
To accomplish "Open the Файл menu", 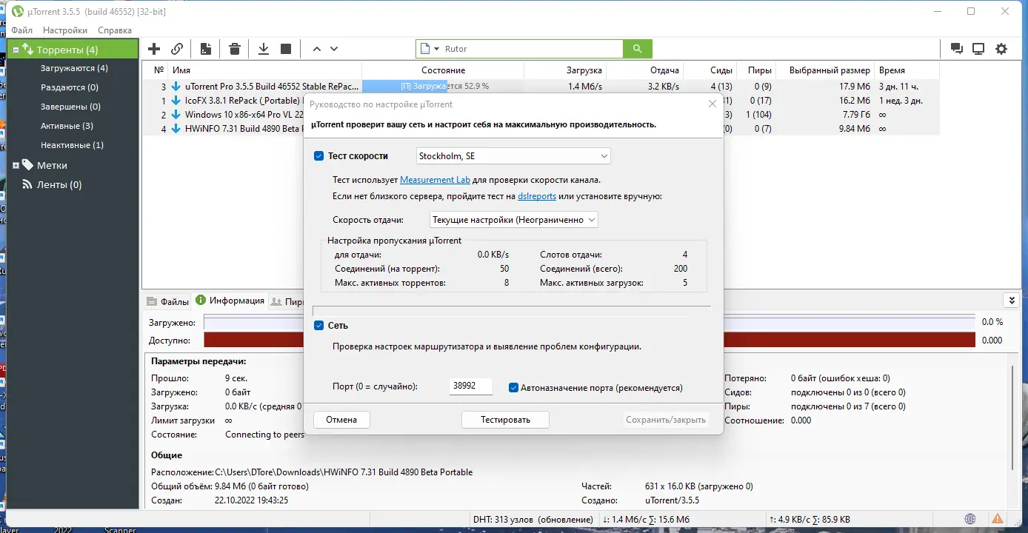I will (21, 30).
